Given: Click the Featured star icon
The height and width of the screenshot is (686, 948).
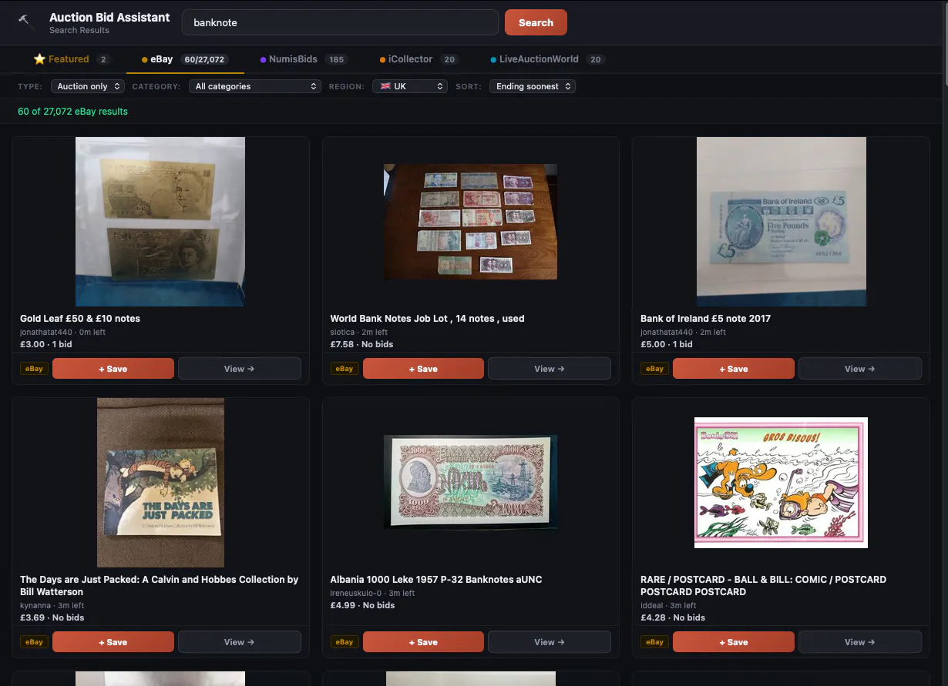Looking at the screenshot, I should coord(39,59).
